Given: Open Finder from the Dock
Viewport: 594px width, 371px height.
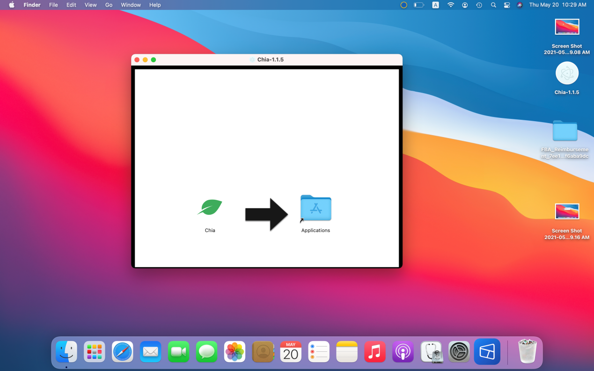Looking at the screenshot, I should click(66, 352).
